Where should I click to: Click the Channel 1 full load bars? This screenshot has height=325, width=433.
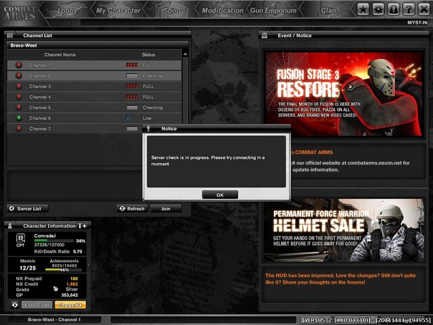[132, 65]
